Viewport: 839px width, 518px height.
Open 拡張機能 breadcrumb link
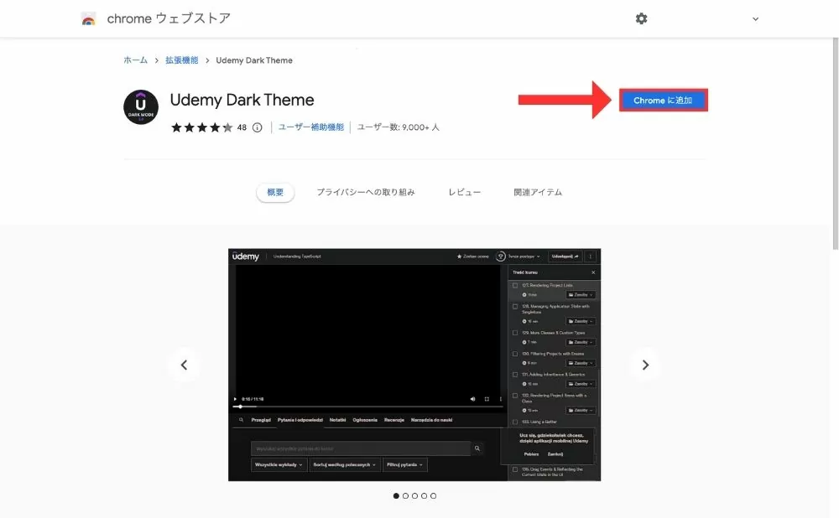(181, 60)
